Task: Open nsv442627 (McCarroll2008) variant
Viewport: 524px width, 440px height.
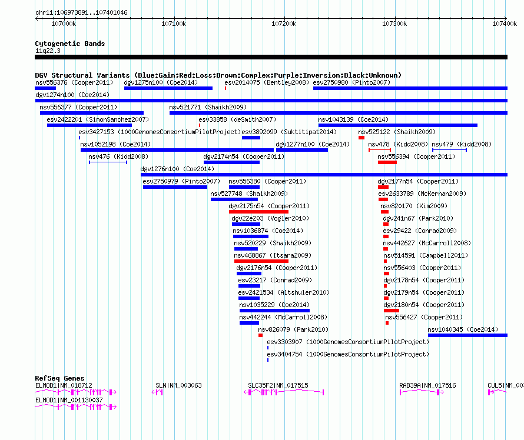Action: coord(427,243)
